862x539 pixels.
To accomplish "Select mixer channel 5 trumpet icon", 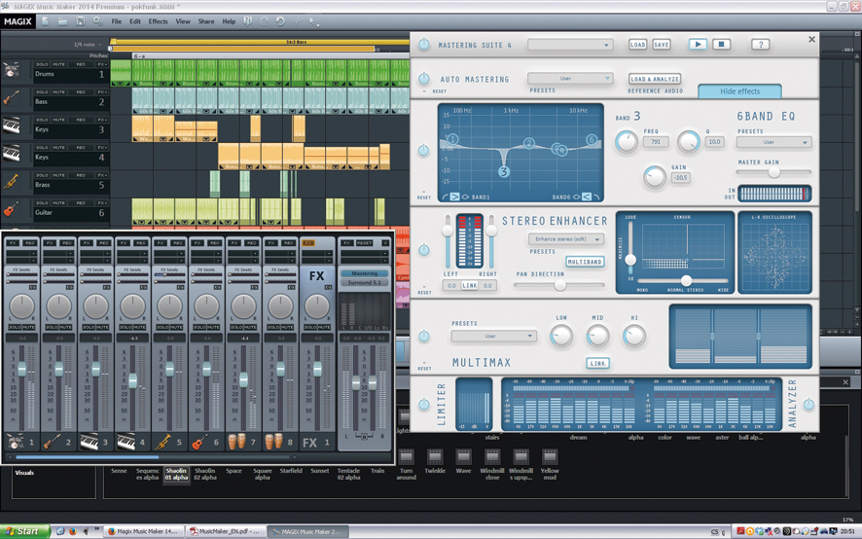I will click(x=163, y=442).
